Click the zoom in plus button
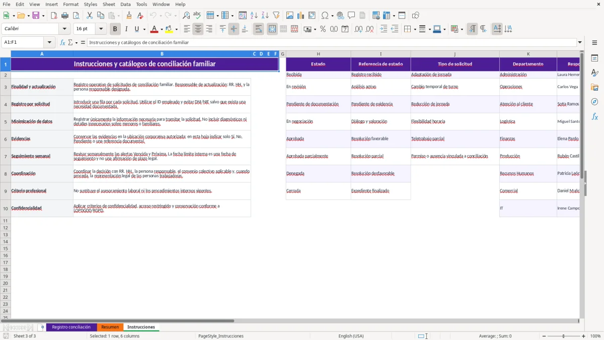 (x=584, y=336)
